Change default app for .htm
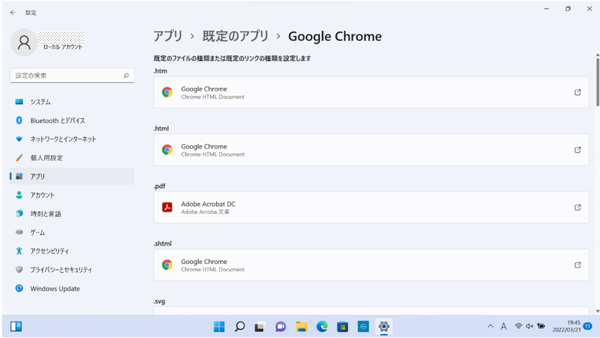The height and width of the screenshot is (338, 600). 371,92
